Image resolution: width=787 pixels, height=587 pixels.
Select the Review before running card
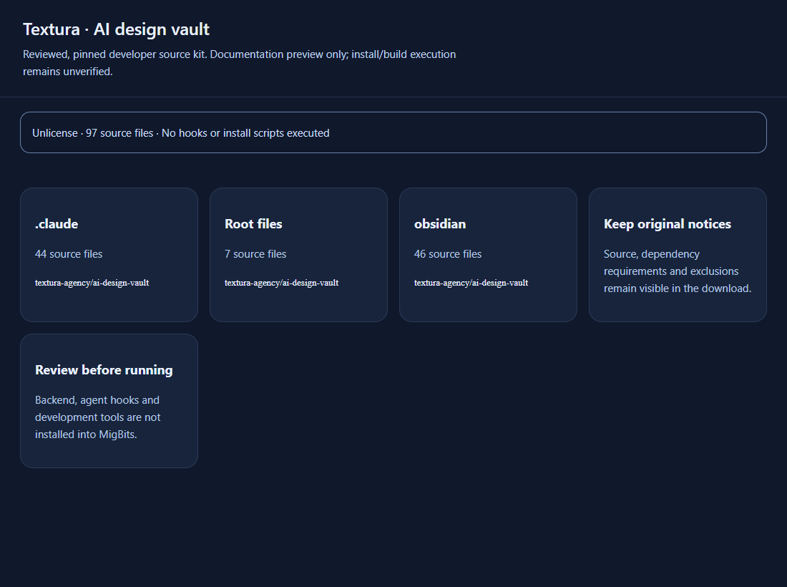pyautogui.click(x=109, y=401)
